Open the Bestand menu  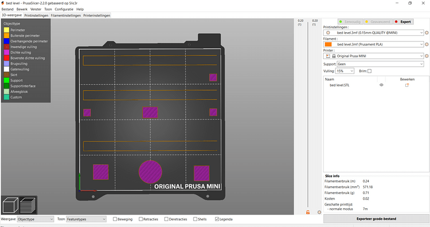[x=8, y=9]
